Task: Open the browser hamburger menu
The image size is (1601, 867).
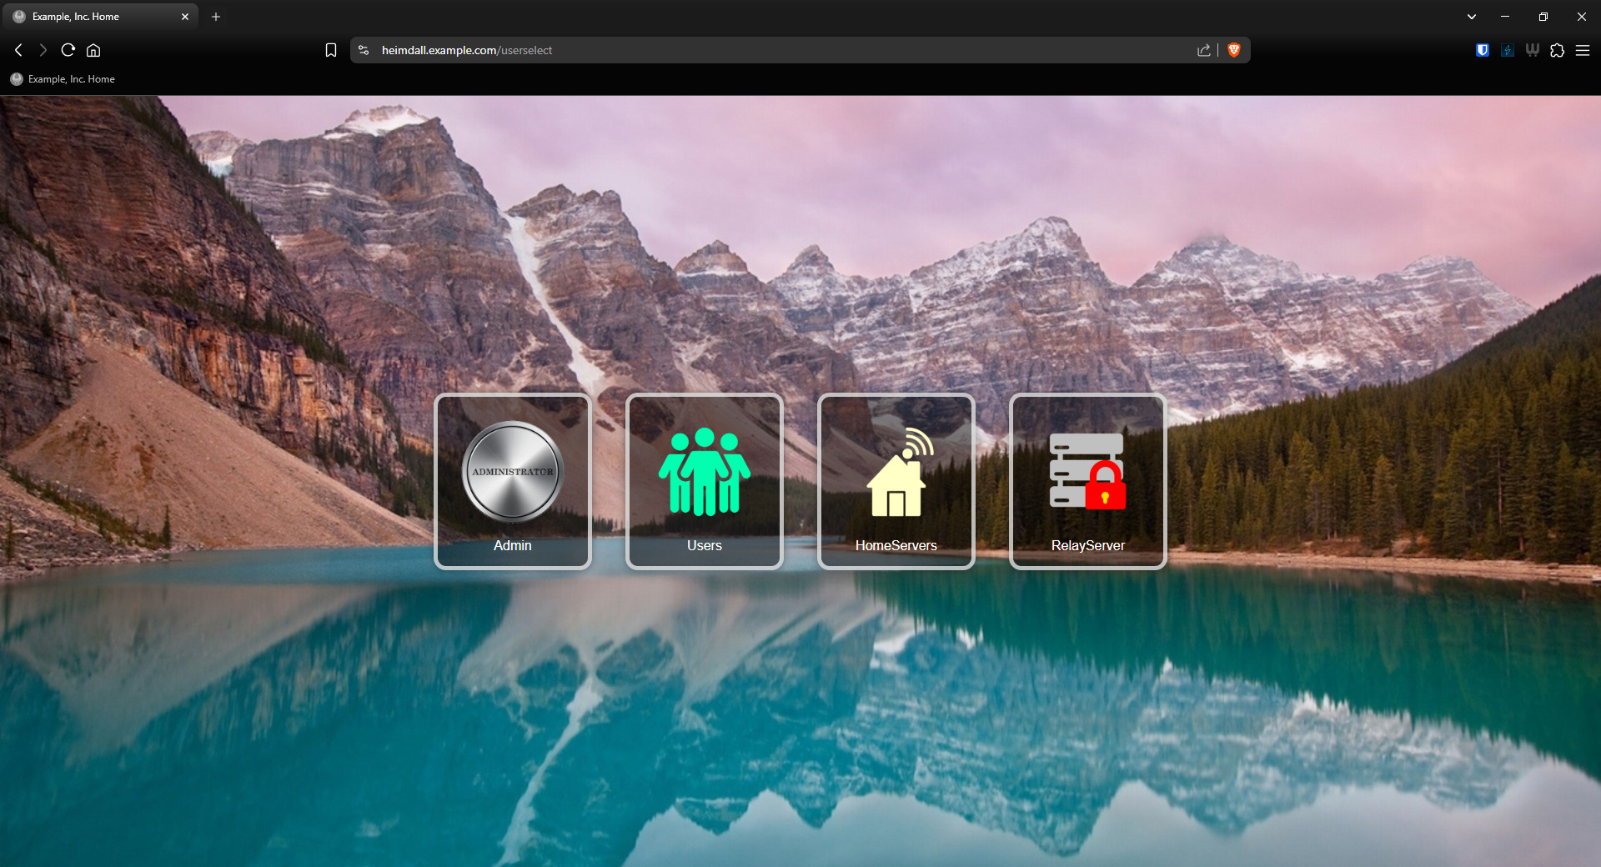Action: tap(1582, 50)
